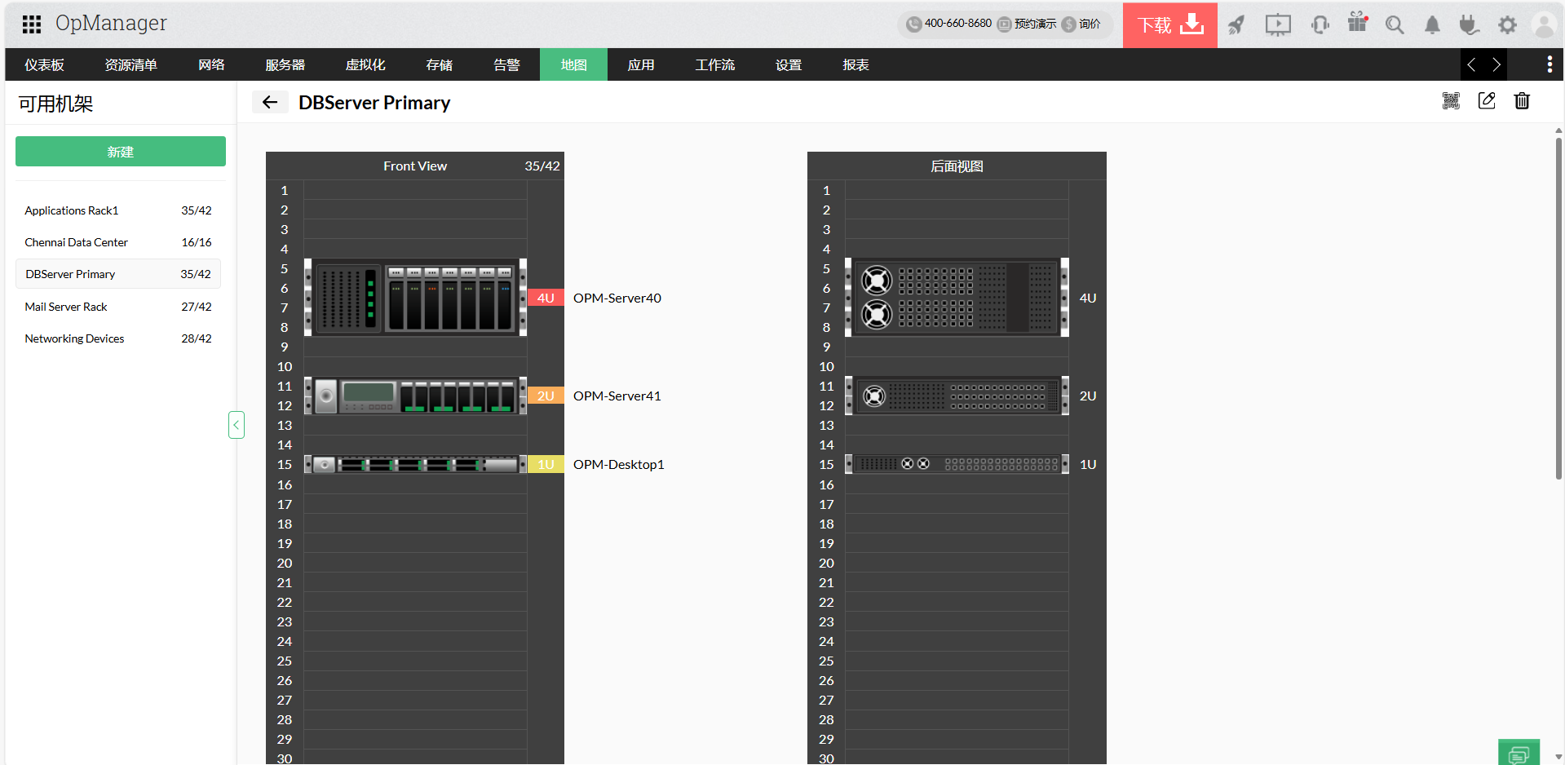Click the OPM-Server41 device label
The height and width of the screenshot is (765, 1565).
click(x=617, y=396)
